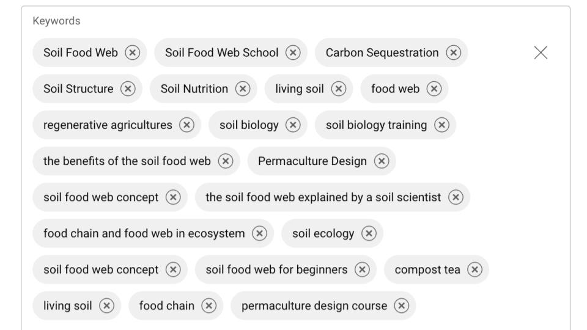The image size is (587, 330).
Task: Delete the Soil Structure keyword chip
Action: pos(128,89)
